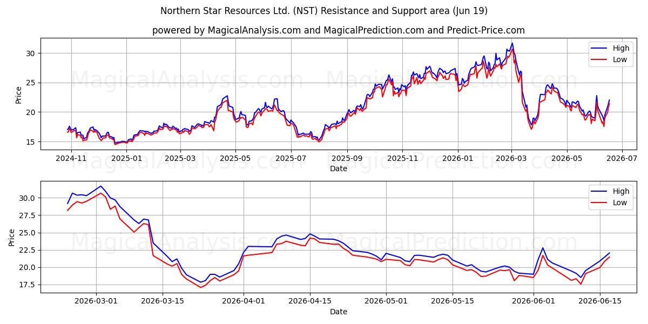Click bottom chart y-axis value 20.0
The height and width of the screenshot is (324, 648).
[28, 267]
